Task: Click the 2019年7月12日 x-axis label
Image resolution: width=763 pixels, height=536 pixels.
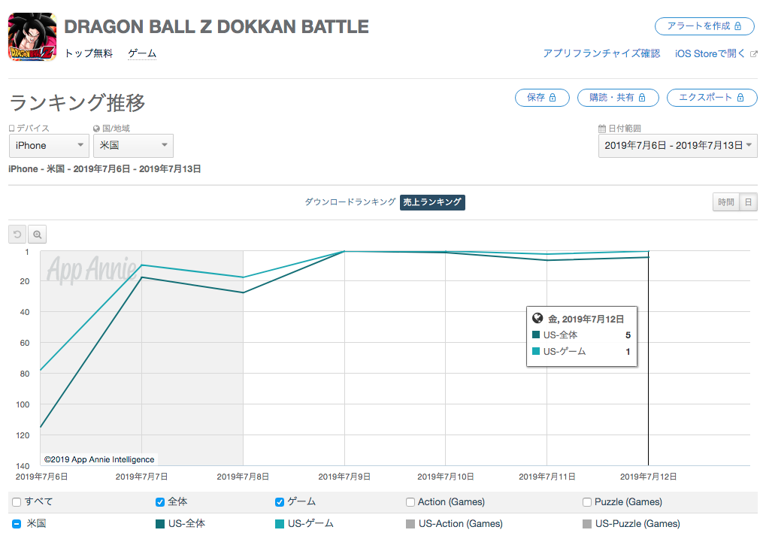Action: pyautogui.click(x=648, y=477)
